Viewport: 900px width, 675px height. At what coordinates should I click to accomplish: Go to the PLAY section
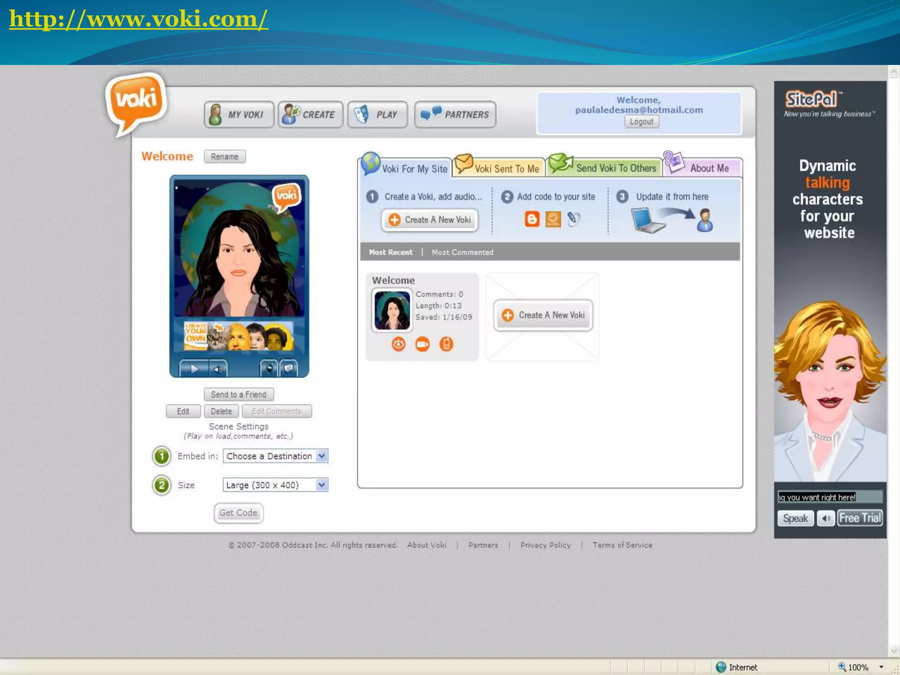[377, 114]
